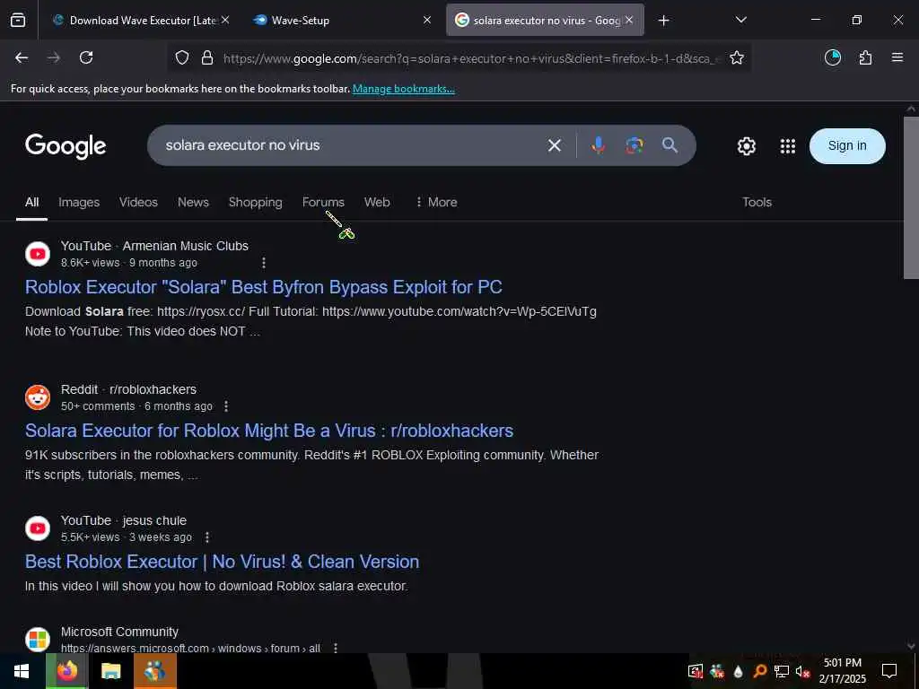Select the All search tab

31,202
